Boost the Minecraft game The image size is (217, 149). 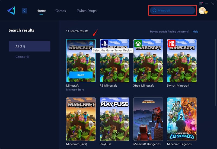(x=81, y=75)
